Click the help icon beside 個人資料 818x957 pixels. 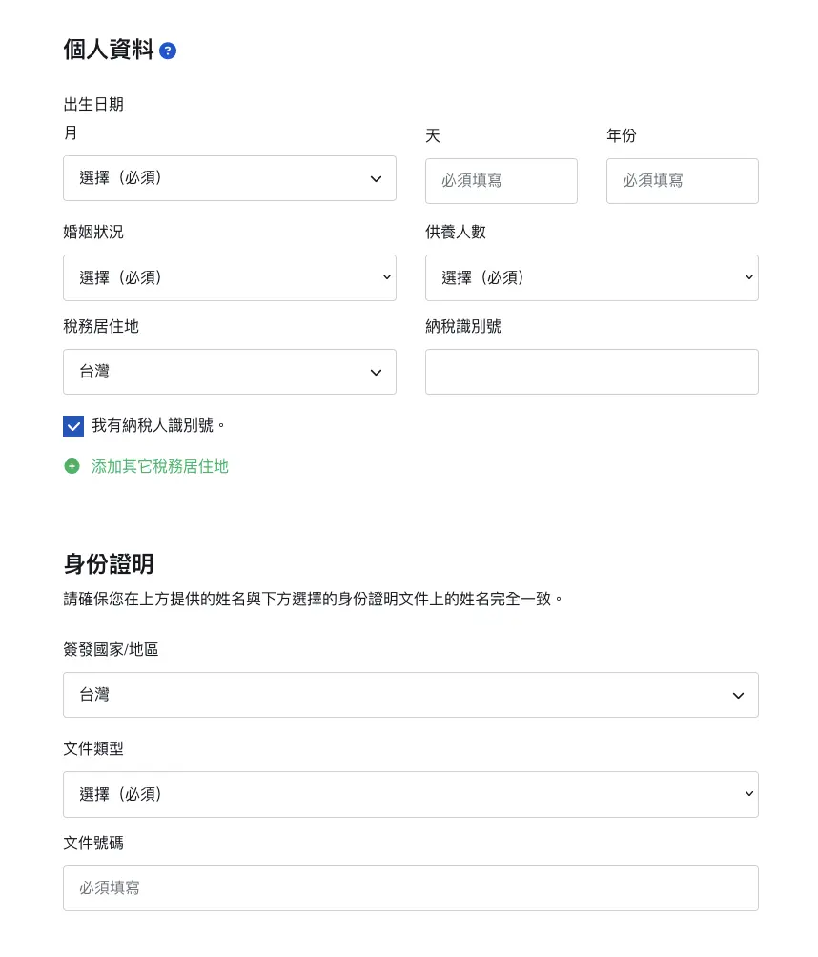click(x=168, y=51)
